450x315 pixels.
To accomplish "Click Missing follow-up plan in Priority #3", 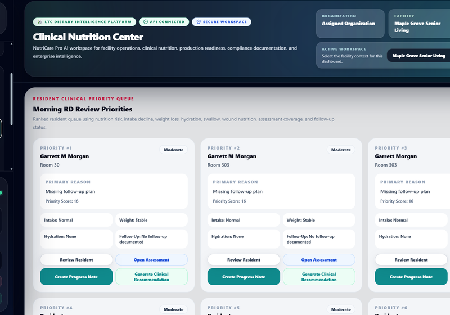I will point(405,191).
